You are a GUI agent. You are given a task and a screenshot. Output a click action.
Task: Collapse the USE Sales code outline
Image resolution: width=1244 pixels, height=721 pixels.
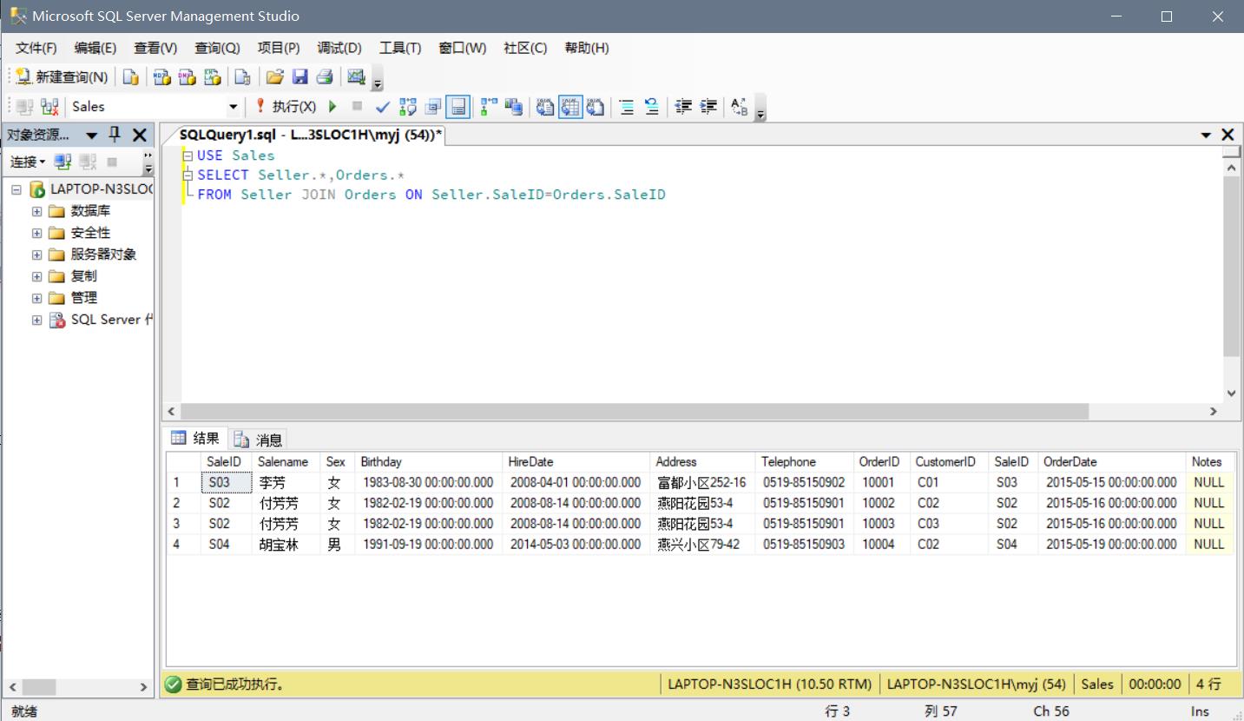click(x=188, y=156)
